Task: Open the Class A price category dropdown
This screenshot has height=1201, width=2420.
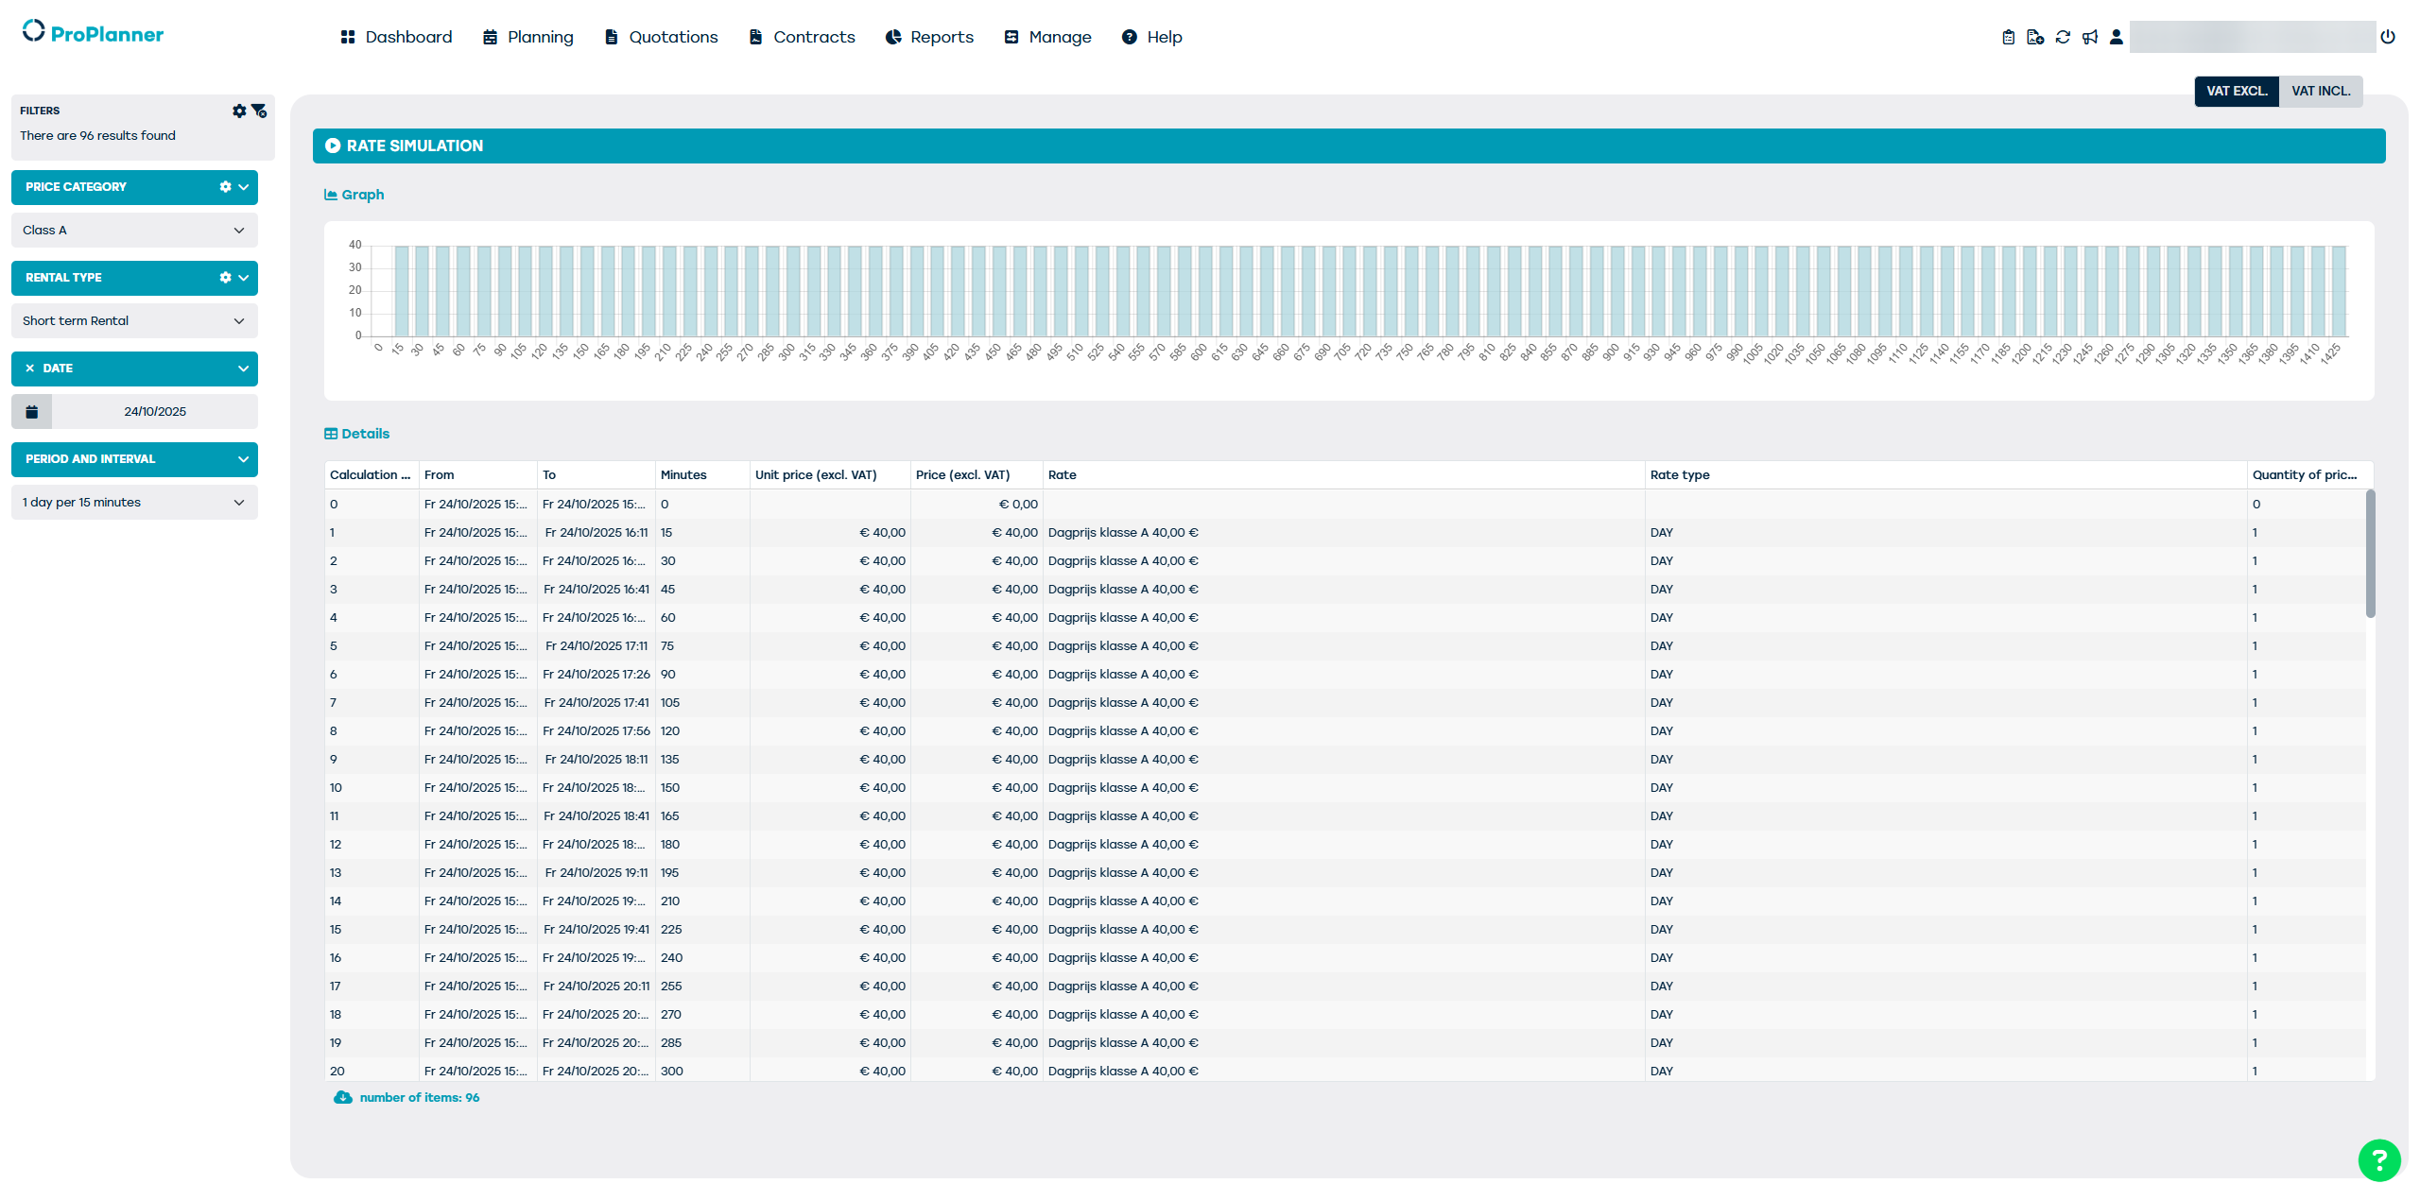Action: point(134,231)
